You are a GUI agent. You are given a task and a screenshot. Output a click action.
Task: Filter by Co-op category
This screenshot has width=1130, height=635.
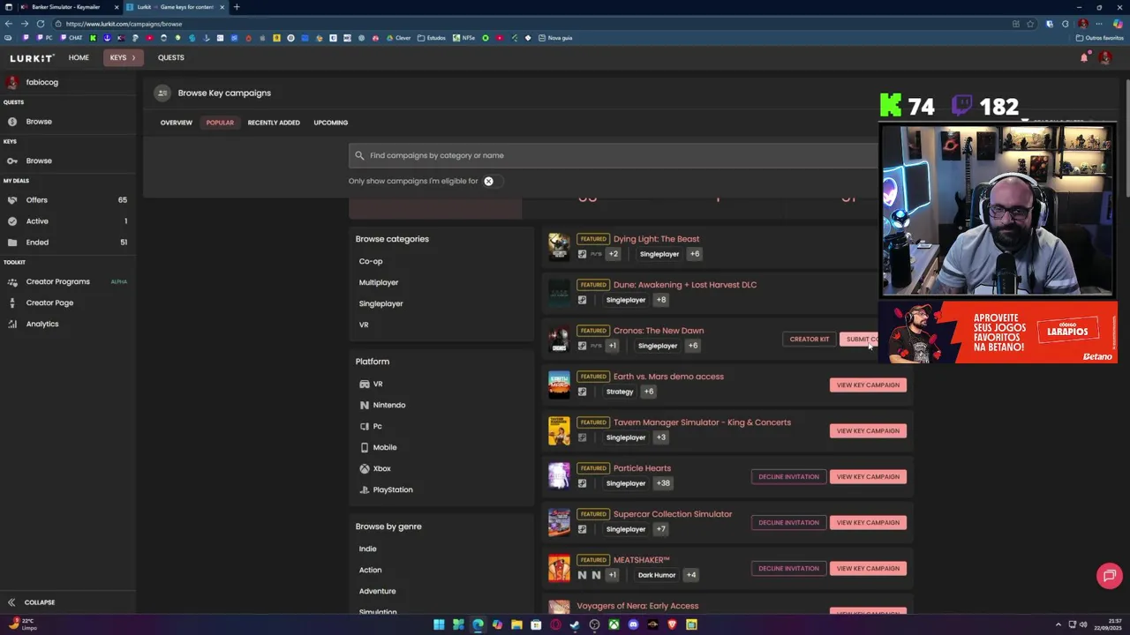[371, 261]
